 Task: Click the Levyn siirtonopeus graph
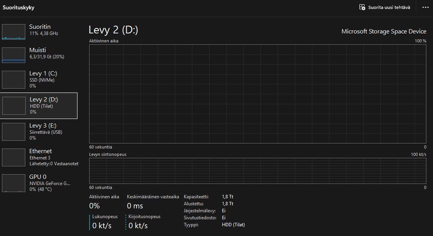pos(258,171)
